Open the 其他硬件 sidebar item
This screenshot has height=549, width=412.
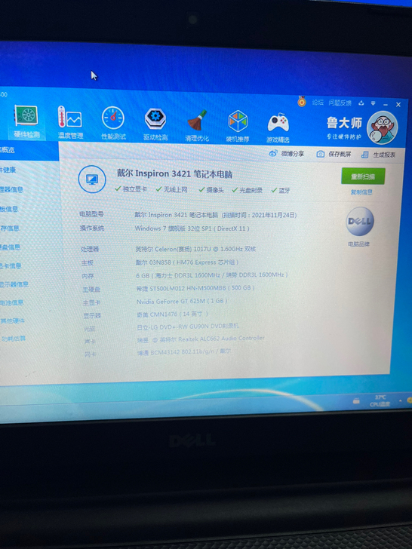click(x=12, y=321)
